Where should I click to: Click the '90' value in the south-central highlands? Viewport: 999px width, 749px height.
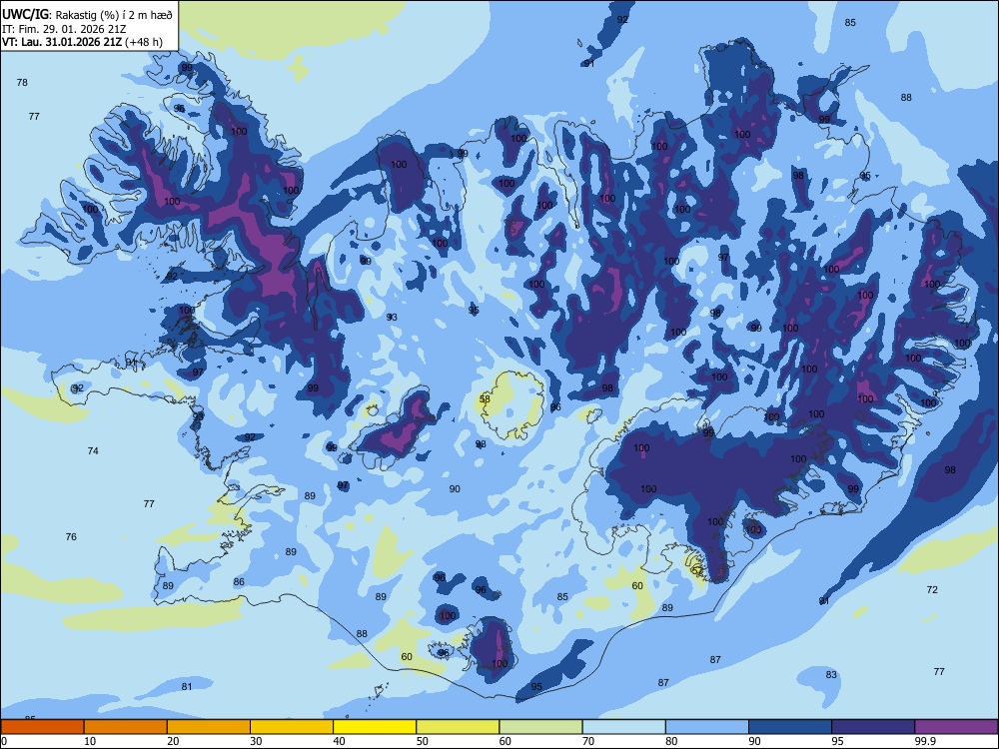(x=455, y=489)
